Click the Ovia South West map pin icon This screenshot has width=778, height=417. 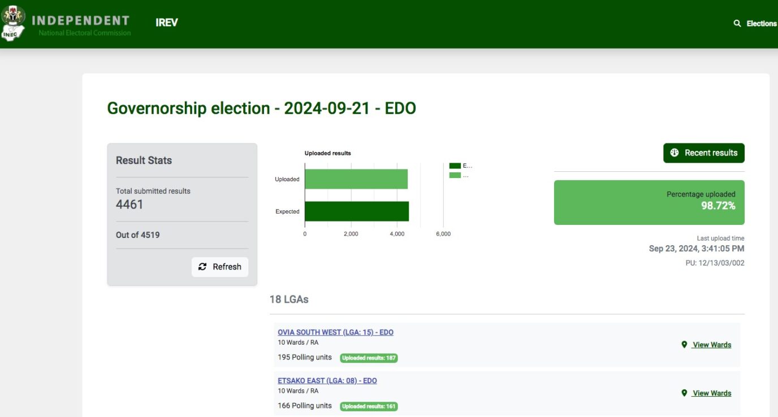684,345
